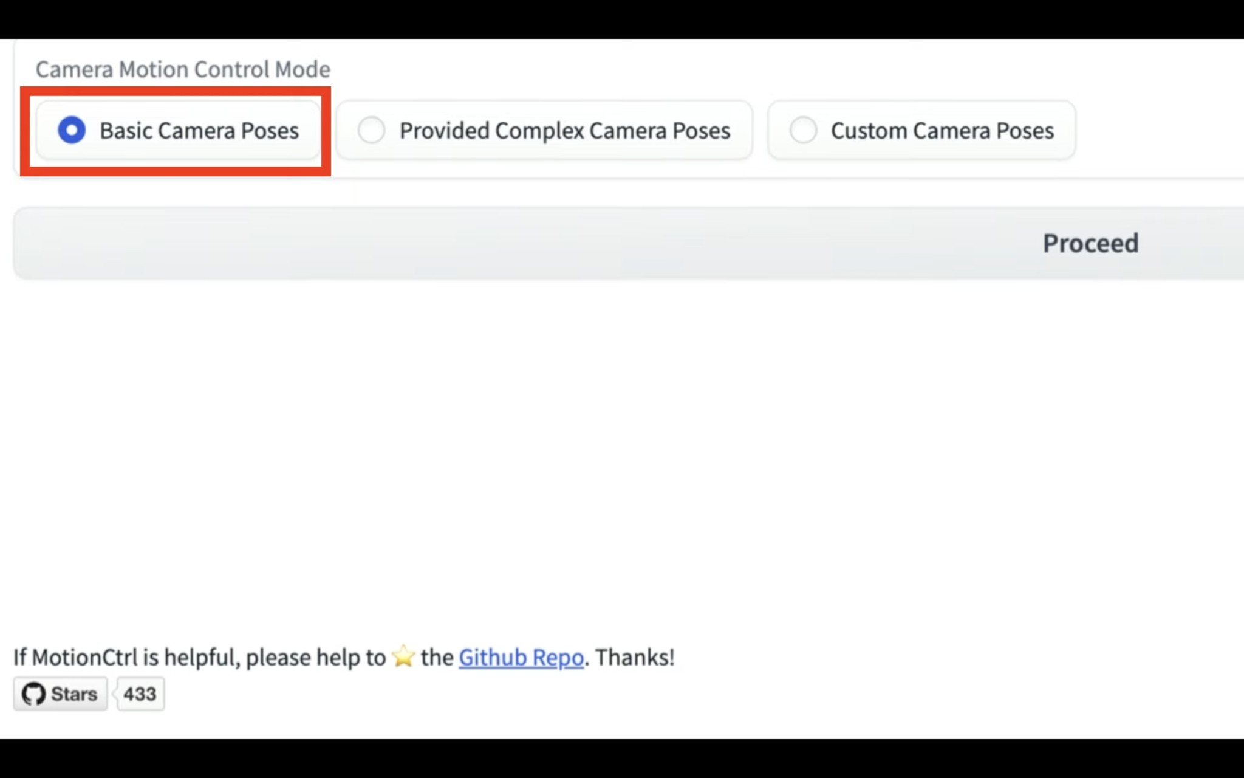Open the 433 star count badge
This screenshot has width=1244, height=778.
click(x=140, y=694)
